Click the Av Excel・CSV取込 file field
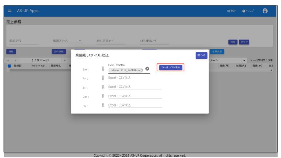Image resolution: width=281 pixels, height=158 pixels. (135, 78)
